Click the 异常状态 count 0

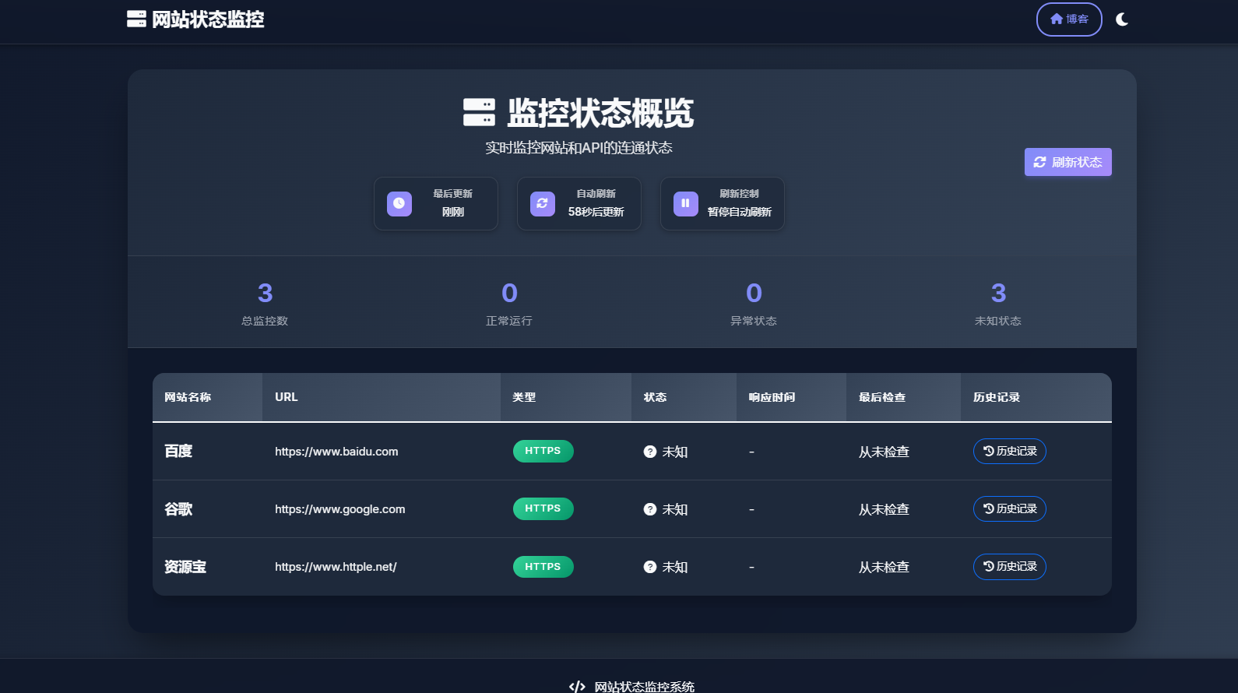(754, 293)
